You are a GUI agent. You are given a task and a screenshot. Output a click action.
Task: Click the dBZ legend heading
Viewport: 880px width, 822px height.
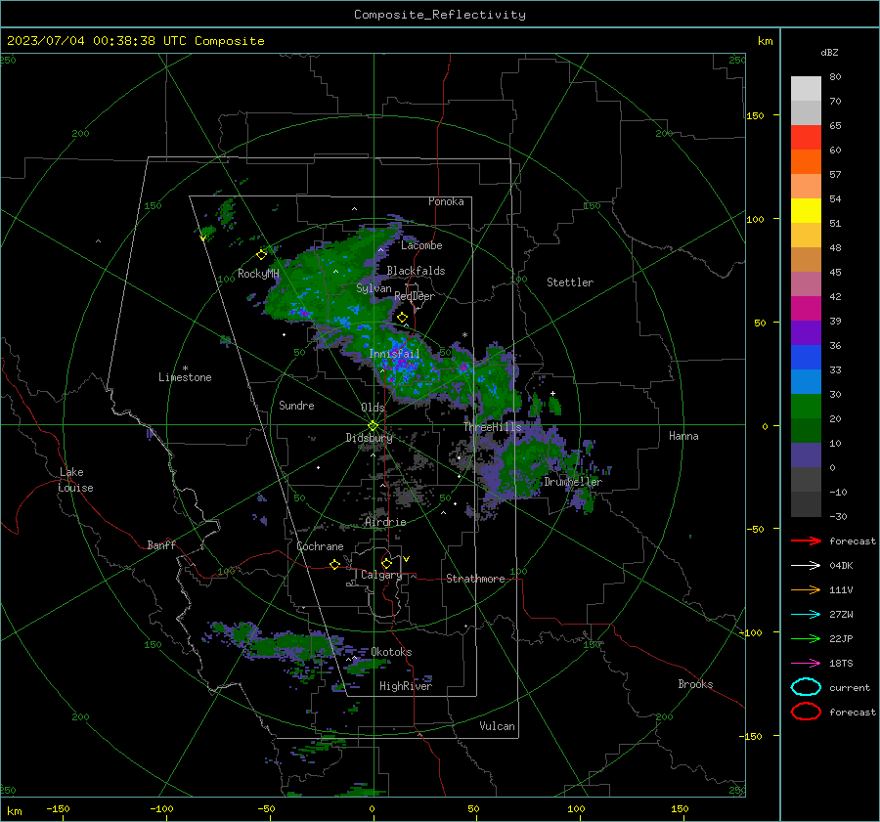pyautogui.click(x=829, y=53)
